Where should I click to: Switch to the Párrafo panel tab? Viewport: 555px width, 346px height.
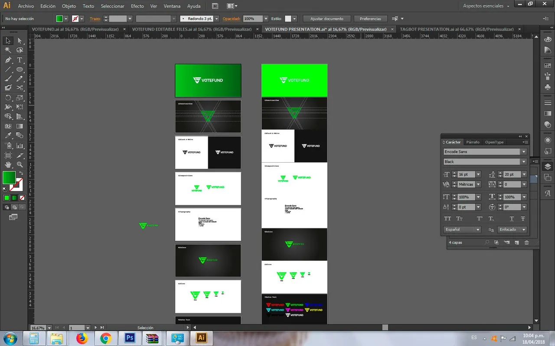tap(473, 142)
